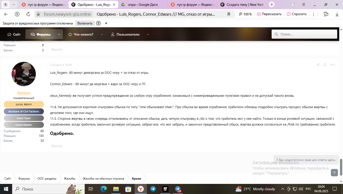Click the 100% zoom level control

(x=245, y=14)
